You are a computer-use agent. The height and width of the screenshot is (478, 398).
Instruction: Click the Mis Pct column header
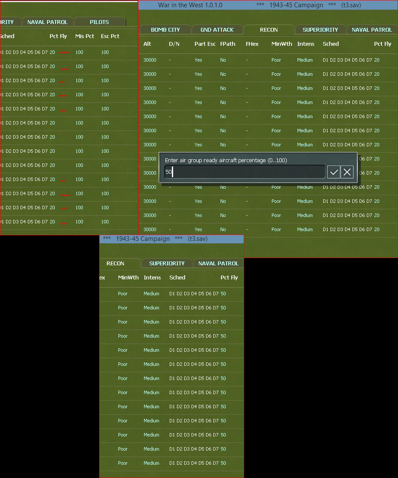[x=85, y=36]
